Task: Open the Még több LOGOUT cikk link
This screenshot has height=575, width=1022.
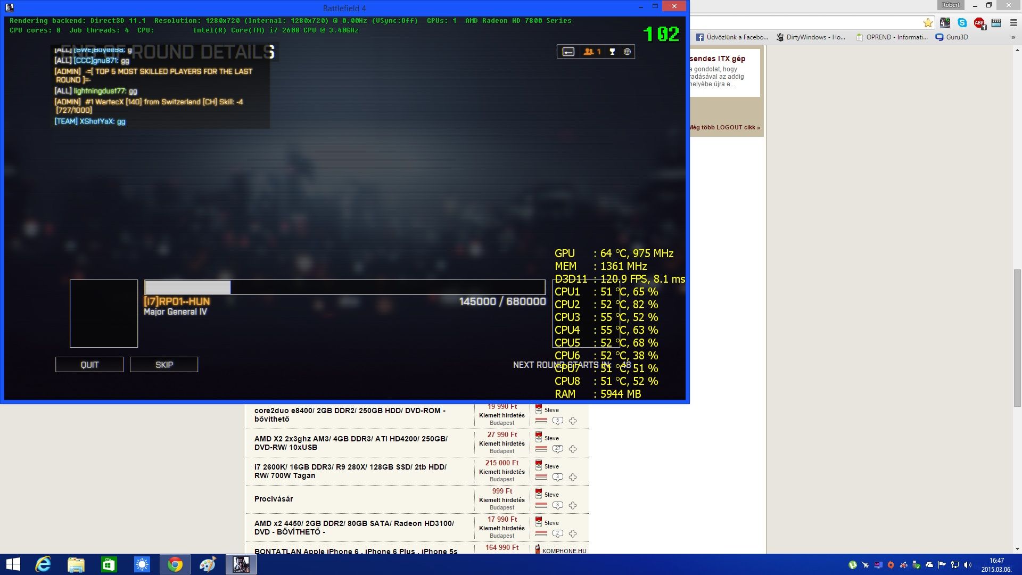Action: 724,127
